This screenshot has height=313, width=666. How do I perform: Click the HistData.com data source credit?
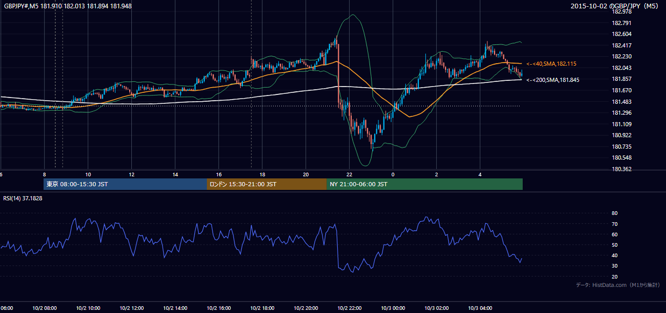[x=618, y=285]
